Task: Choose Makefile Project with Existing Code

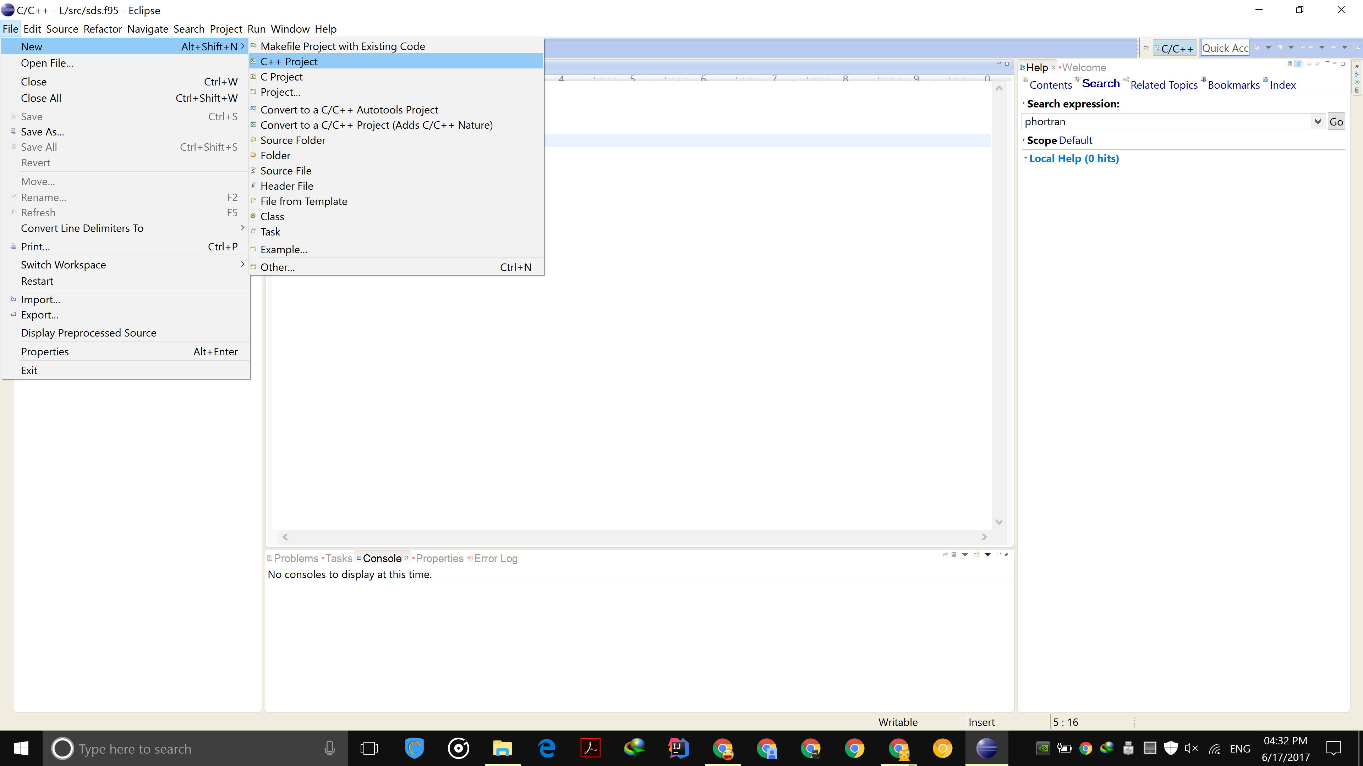Action: coord(396,46)
